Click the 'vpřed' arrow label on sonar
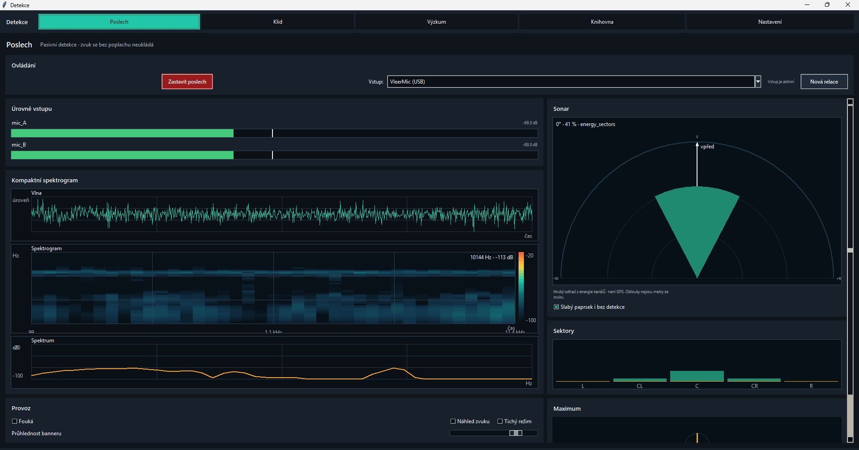 coord(707,147)
